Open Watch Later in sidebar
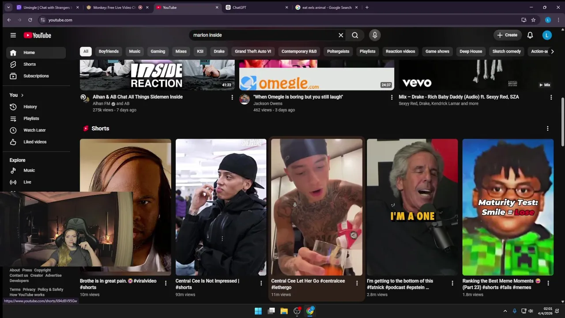 36,130
